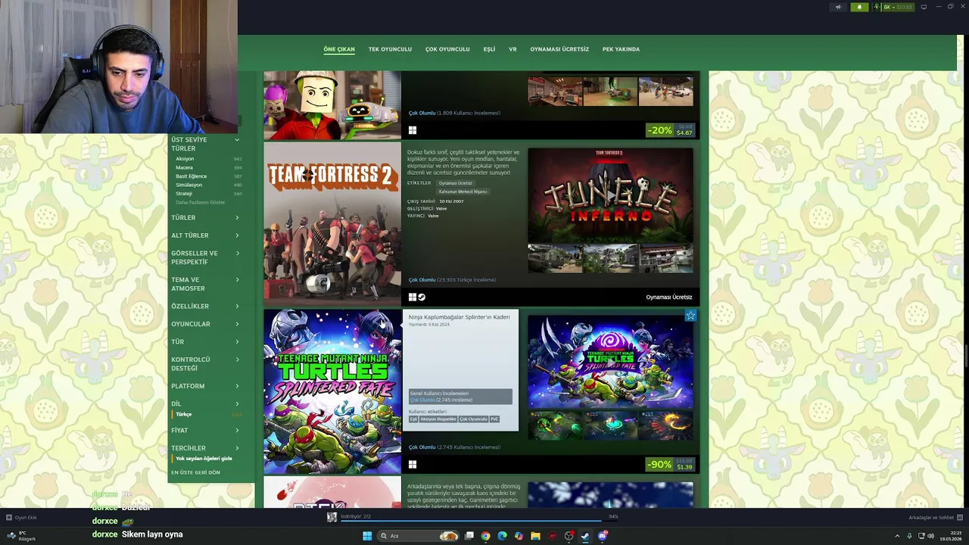Expand Platform filter section
Screen dimensions: 969x545
click(204, 386)
